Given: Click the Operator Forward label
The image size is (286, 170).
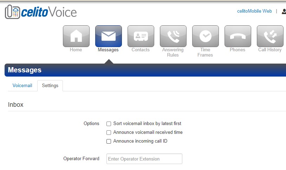Looking at the screenshot, I should pyautogui.click(x=81, y=158).
